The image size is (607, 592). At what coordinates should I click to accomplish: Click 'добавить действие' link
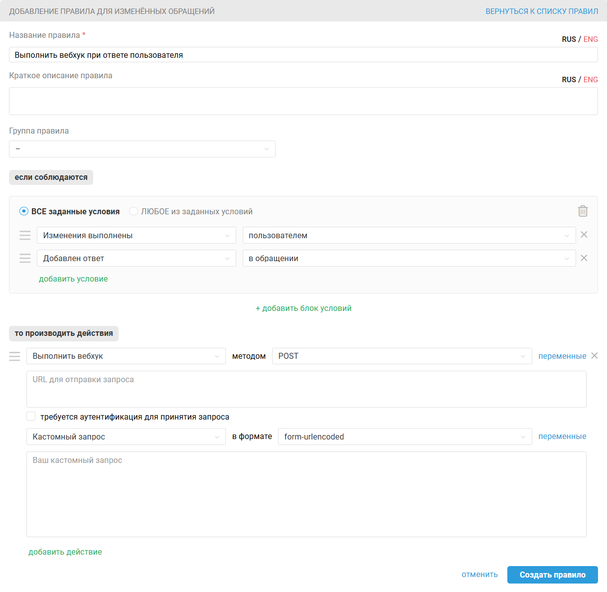65,552
